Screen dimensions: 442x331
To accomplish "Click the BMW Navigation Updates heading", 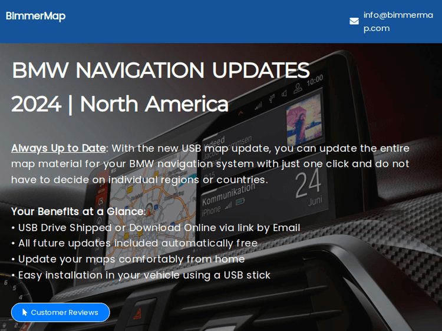I will [x=160, y=71].
